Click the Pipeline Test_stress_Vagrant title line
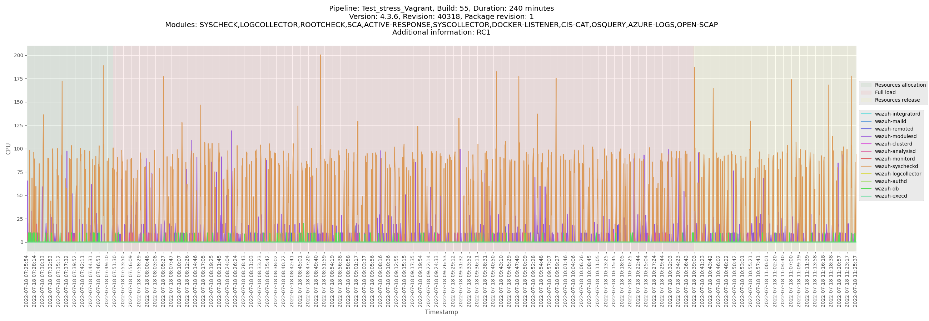929x321 pixels. click(x=441, y=9)
